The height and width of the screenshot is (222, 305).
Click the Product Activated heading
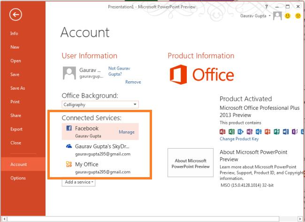click(246, 99)
